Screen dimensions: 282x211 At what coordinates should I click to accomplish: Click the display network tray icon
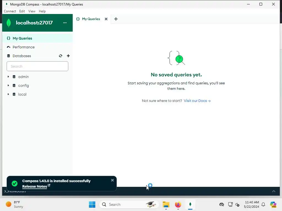[x=230, y=204]
